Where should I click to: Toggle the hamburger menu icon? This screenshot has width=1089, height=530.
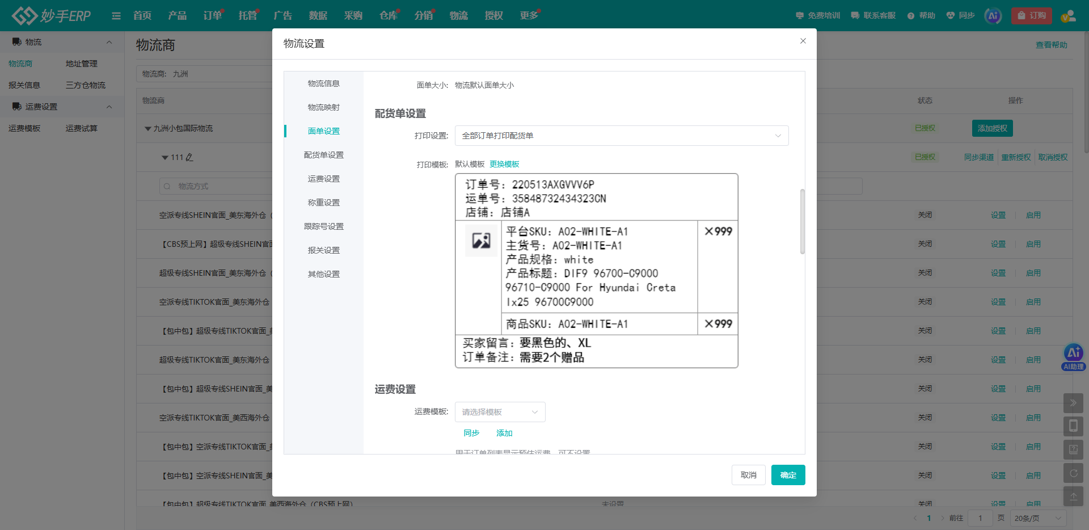click(x=116, y=16)
